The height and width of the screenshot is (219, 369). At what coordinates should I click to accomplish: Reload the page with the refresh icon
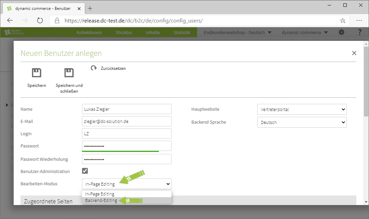(x=40, y=21)
